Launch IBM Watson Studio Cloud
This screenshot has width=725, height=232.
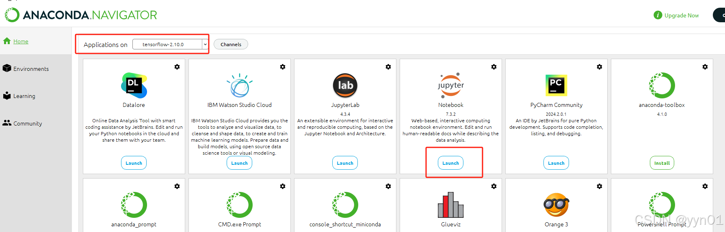pos(240,163)
